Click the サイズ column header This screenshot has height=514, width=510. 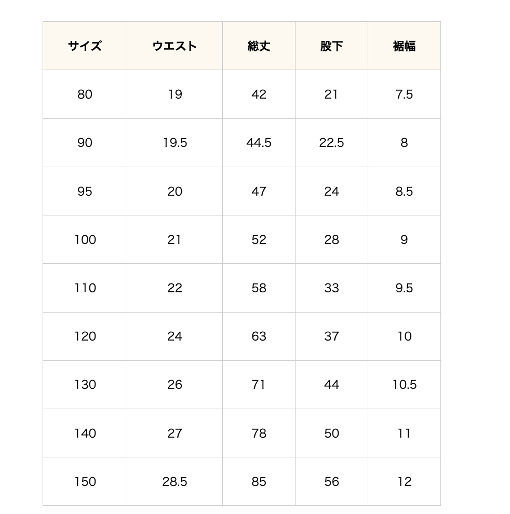(85, 46)
